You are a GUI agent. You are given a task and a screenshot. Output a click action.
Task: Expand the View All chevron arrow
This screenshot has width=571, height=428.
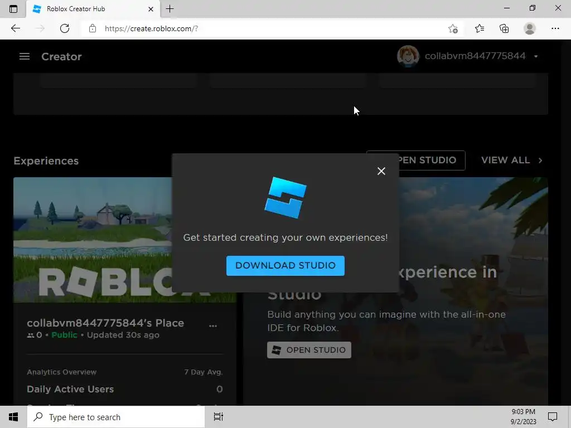(540, 160)
